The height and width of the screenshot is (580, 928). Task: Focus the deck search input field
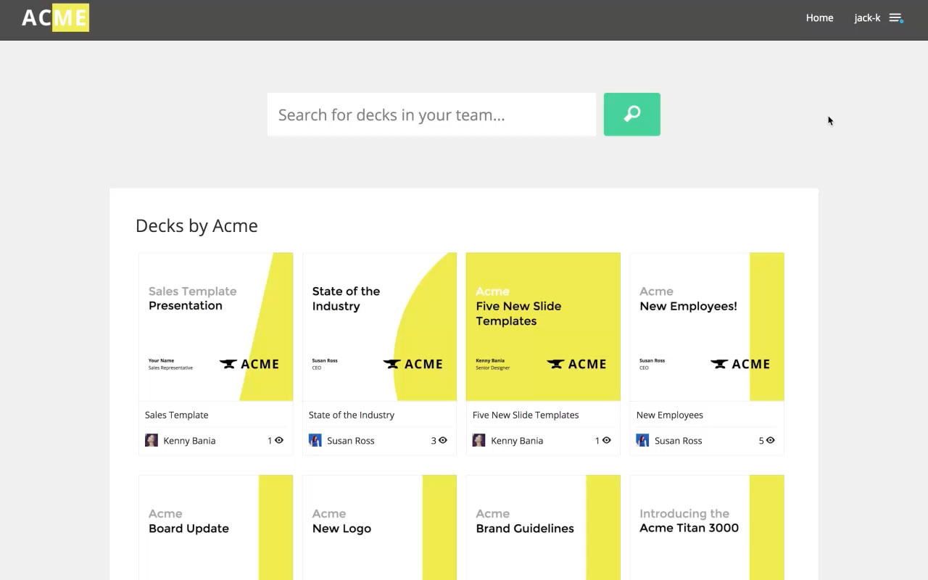[431, 115]
